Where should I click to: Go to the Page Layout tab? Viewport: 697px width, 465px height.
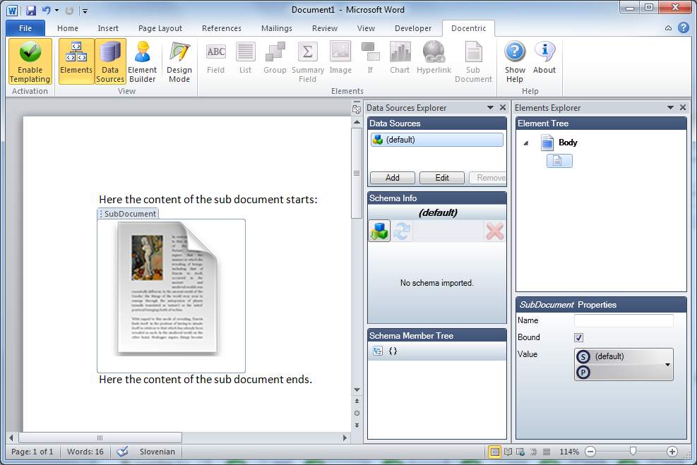160,28
